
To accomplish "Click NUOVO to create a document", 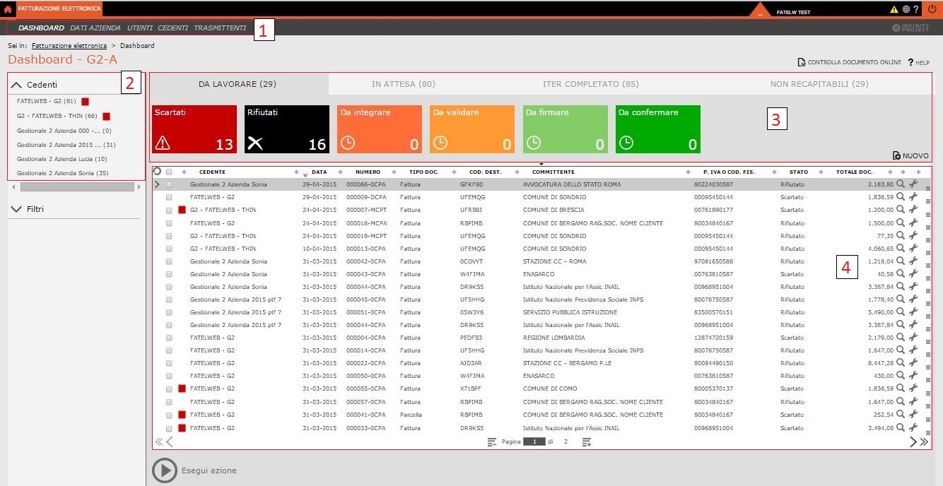I will [910, 155].
